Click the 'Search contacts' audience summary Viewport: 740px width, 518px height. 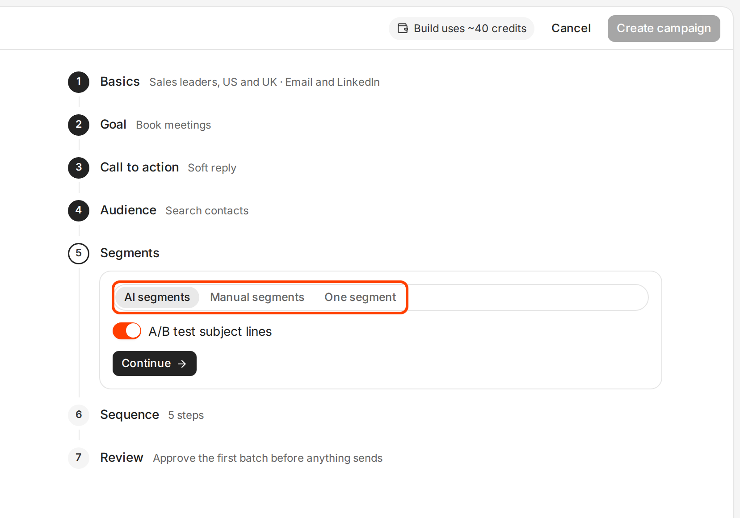pyautogui.click(x=207, y=211)
